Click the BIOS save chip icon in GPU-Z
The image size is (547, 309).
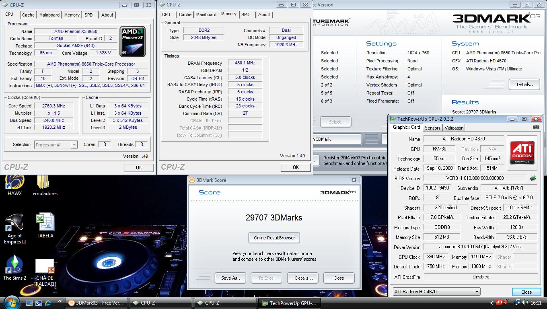[x=533, y=178]
